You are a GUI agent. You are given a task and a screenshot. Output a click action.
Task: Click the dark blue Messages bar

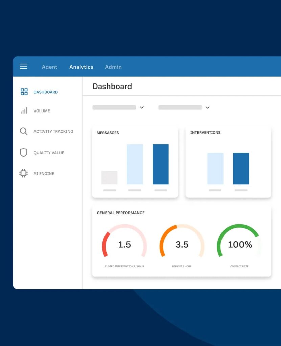point(161,164)
